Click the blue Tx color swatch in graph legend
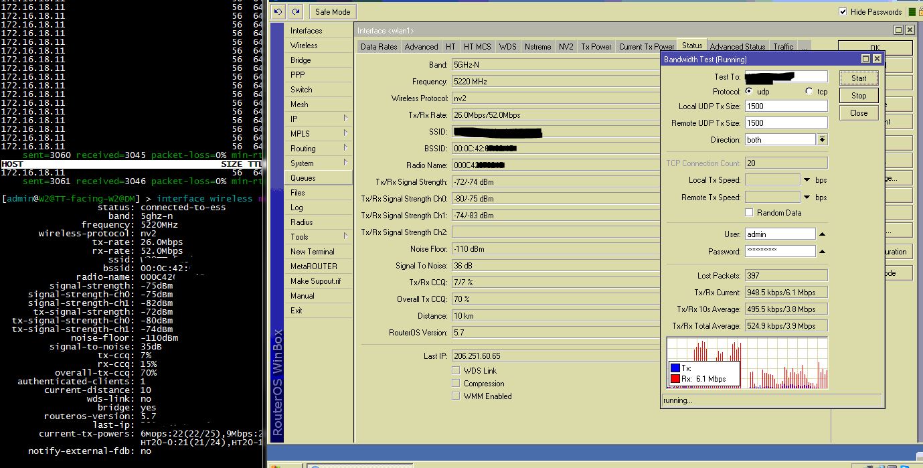 coord(677,367)
